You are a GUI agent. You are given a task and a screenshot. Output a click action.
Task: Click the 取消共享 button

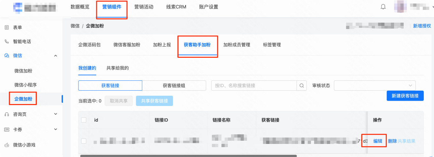click(x=119, y=101)
